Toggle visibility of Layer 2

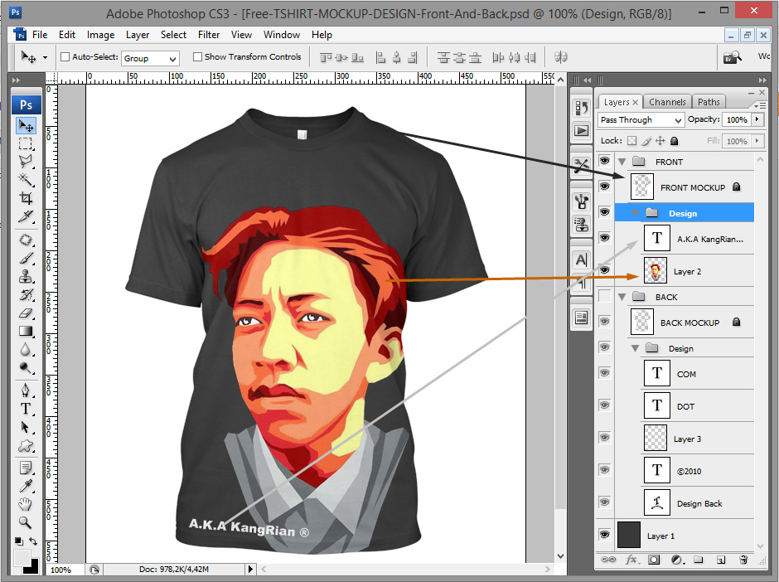(x=604, y=270)
